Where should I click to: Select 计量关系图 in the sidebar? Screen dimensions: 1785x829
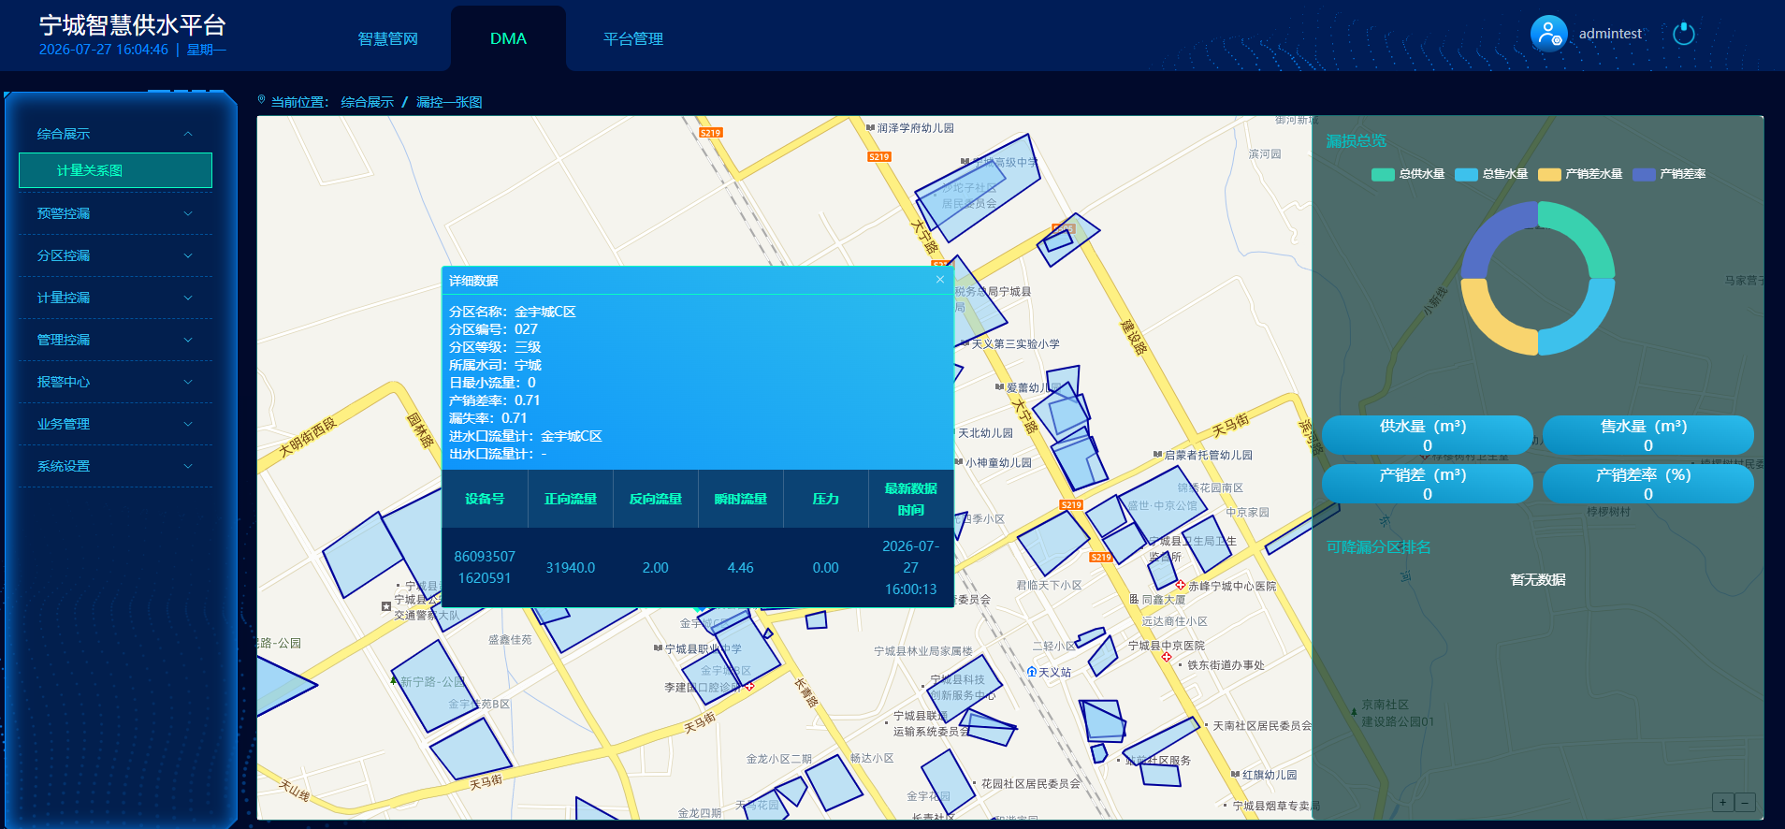(x=115, y=170)
